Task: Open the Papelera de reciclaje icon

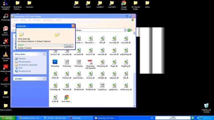Action: point(206,108)
